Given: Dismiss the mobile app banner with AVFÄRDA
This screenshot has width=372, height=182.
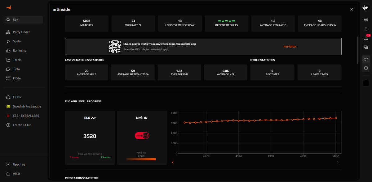Looking at the screenshot, I should (x=290, y=47).
